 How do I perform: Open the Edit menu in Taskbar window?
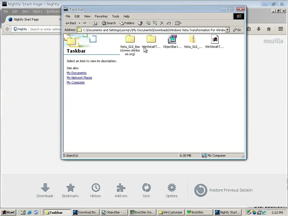pos(77,16)
